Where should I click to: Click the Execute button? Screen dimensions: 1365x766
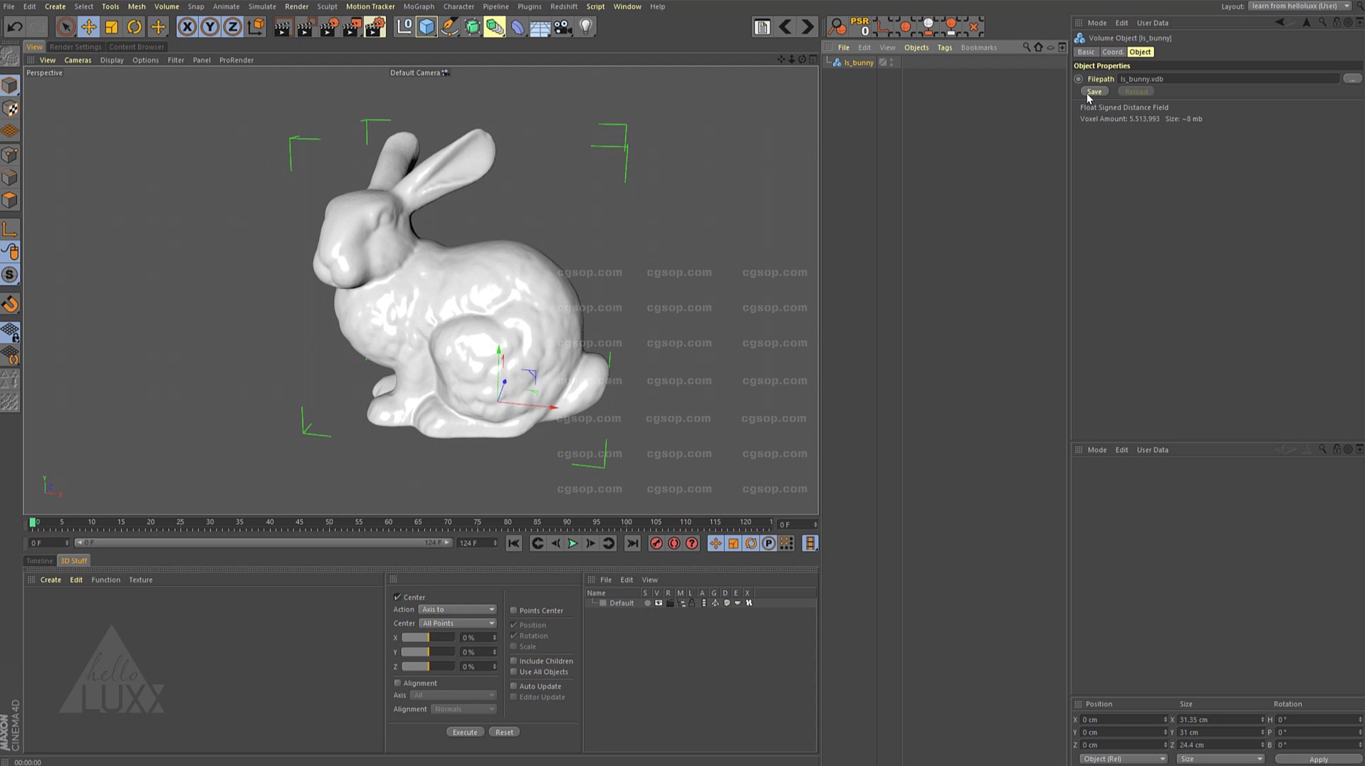(x=464, y=733)
